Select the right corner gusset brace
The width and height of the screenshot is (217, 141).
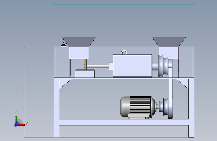[x=184, y=83]
